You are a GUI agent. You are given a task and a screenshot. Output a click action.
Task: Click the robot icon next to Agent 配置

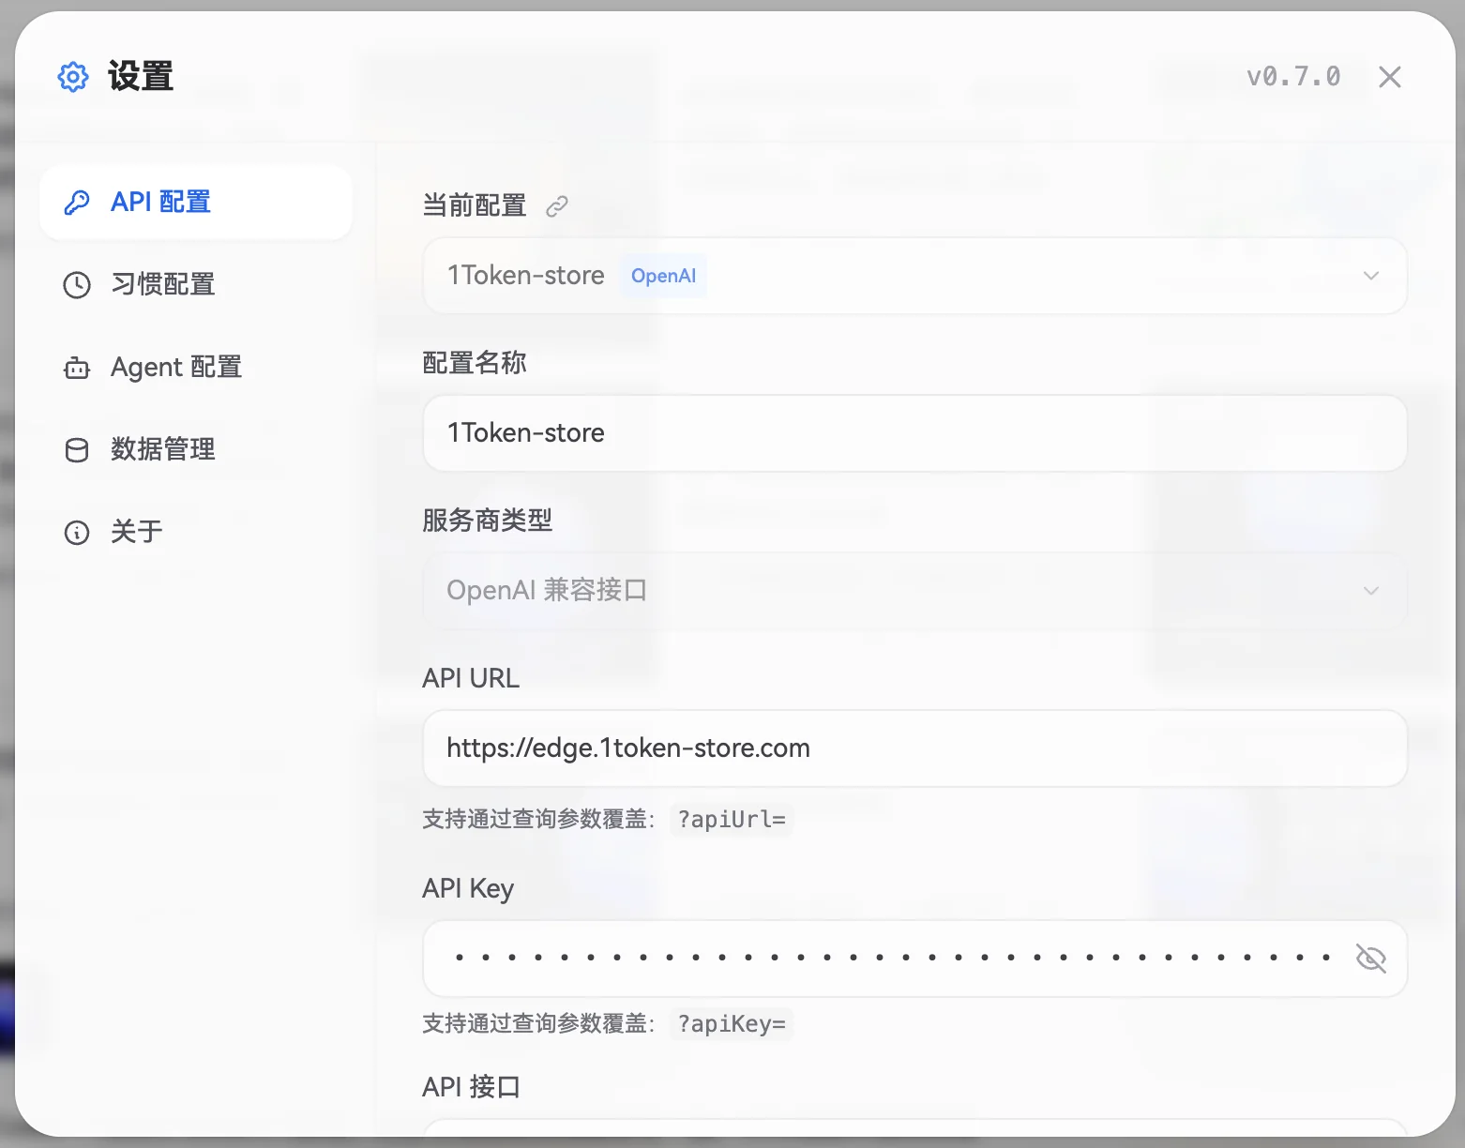point(77,368)
